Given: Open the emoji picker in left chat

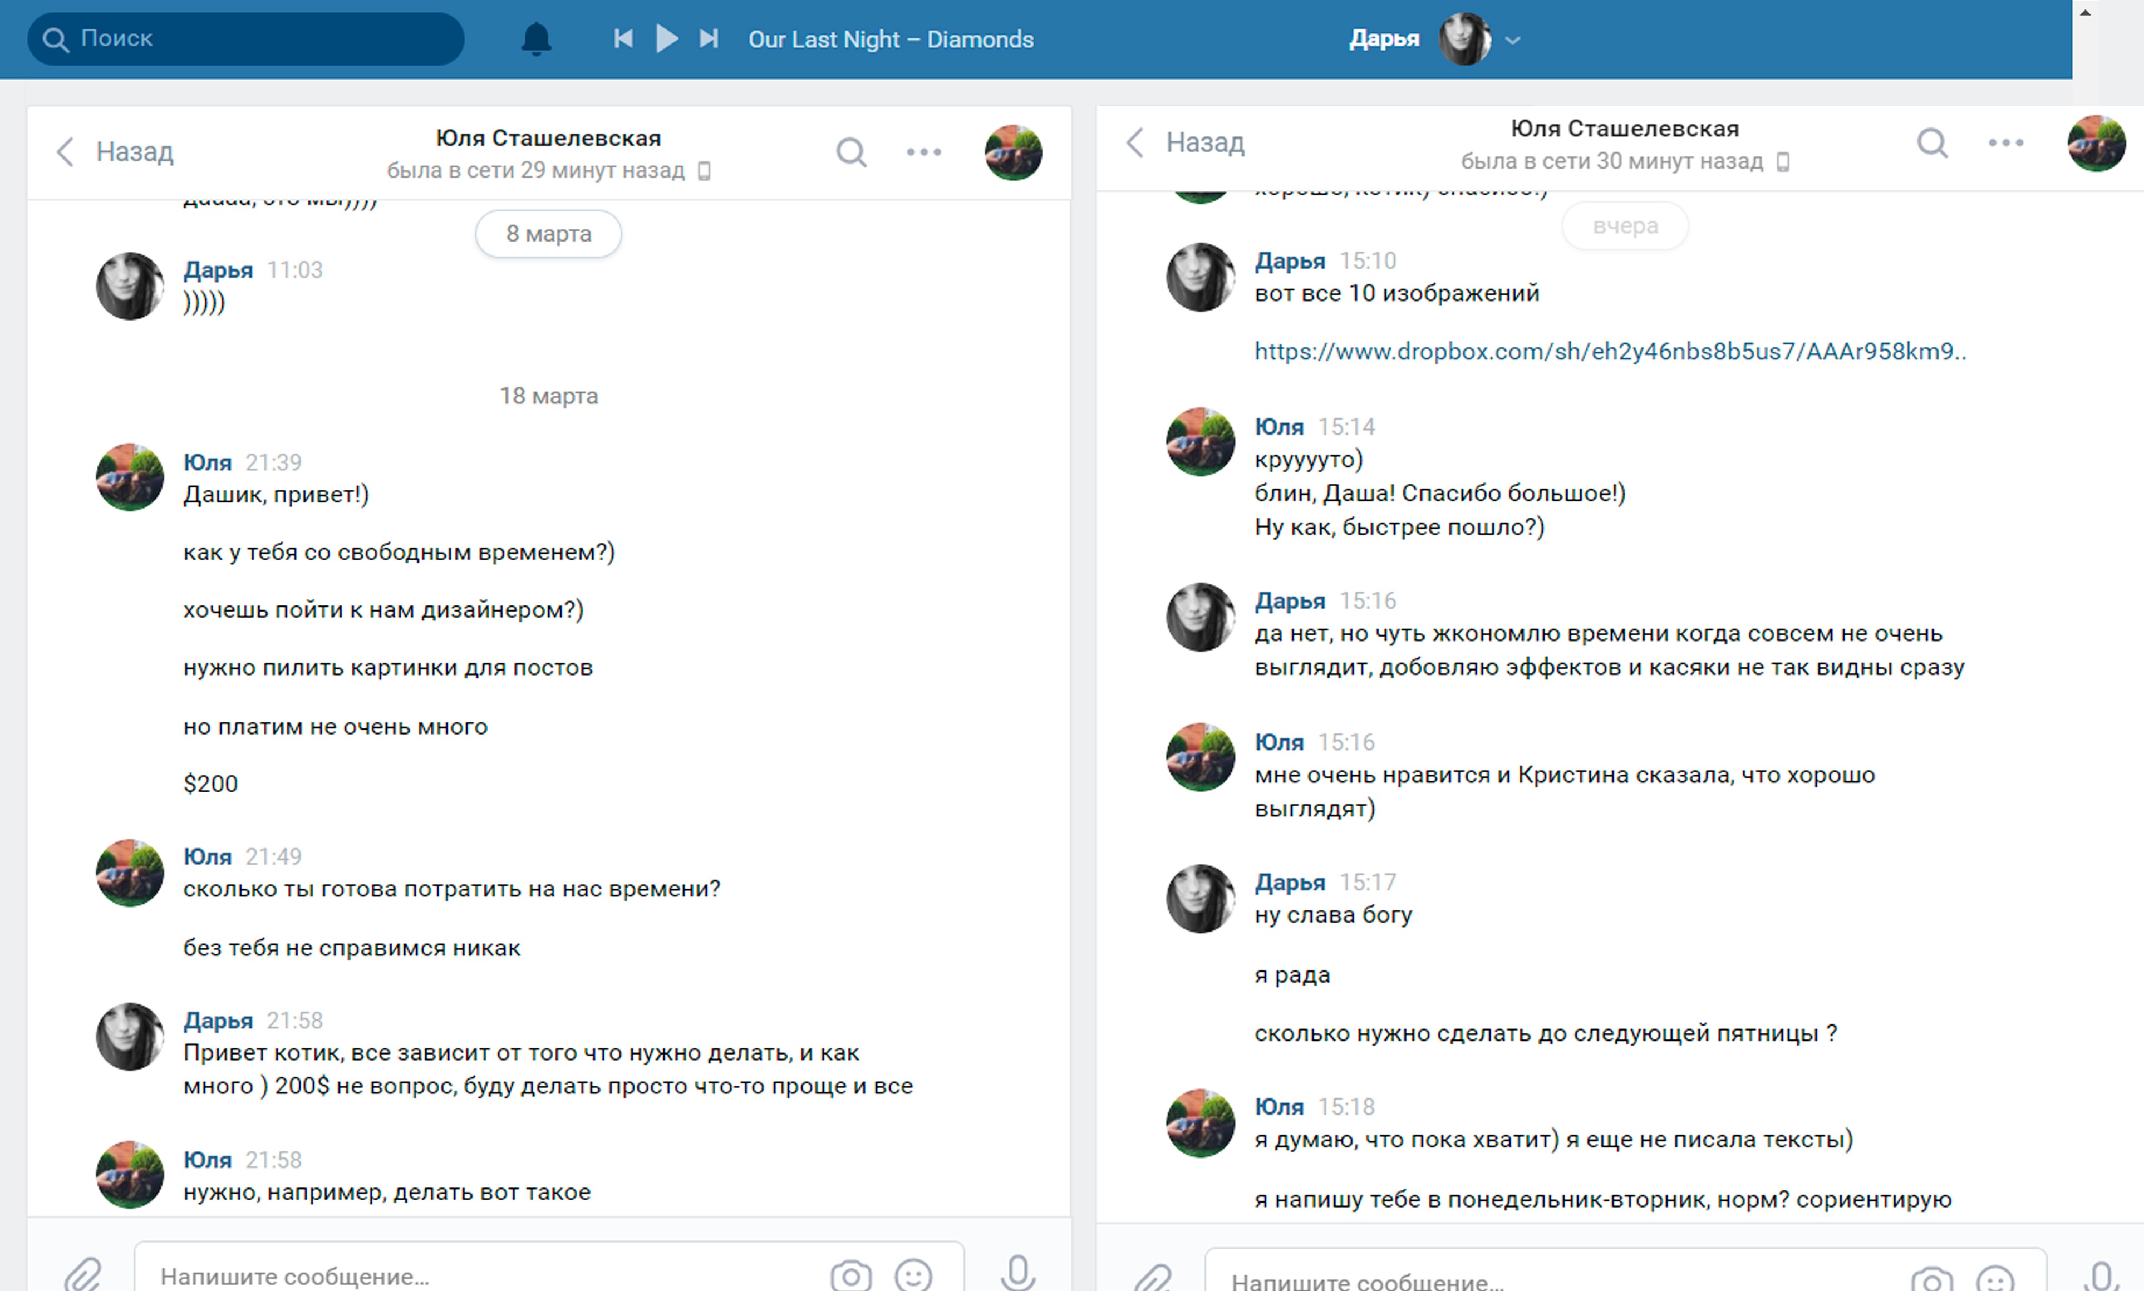Looking at the screenshot, I should tap(913, 1275).
